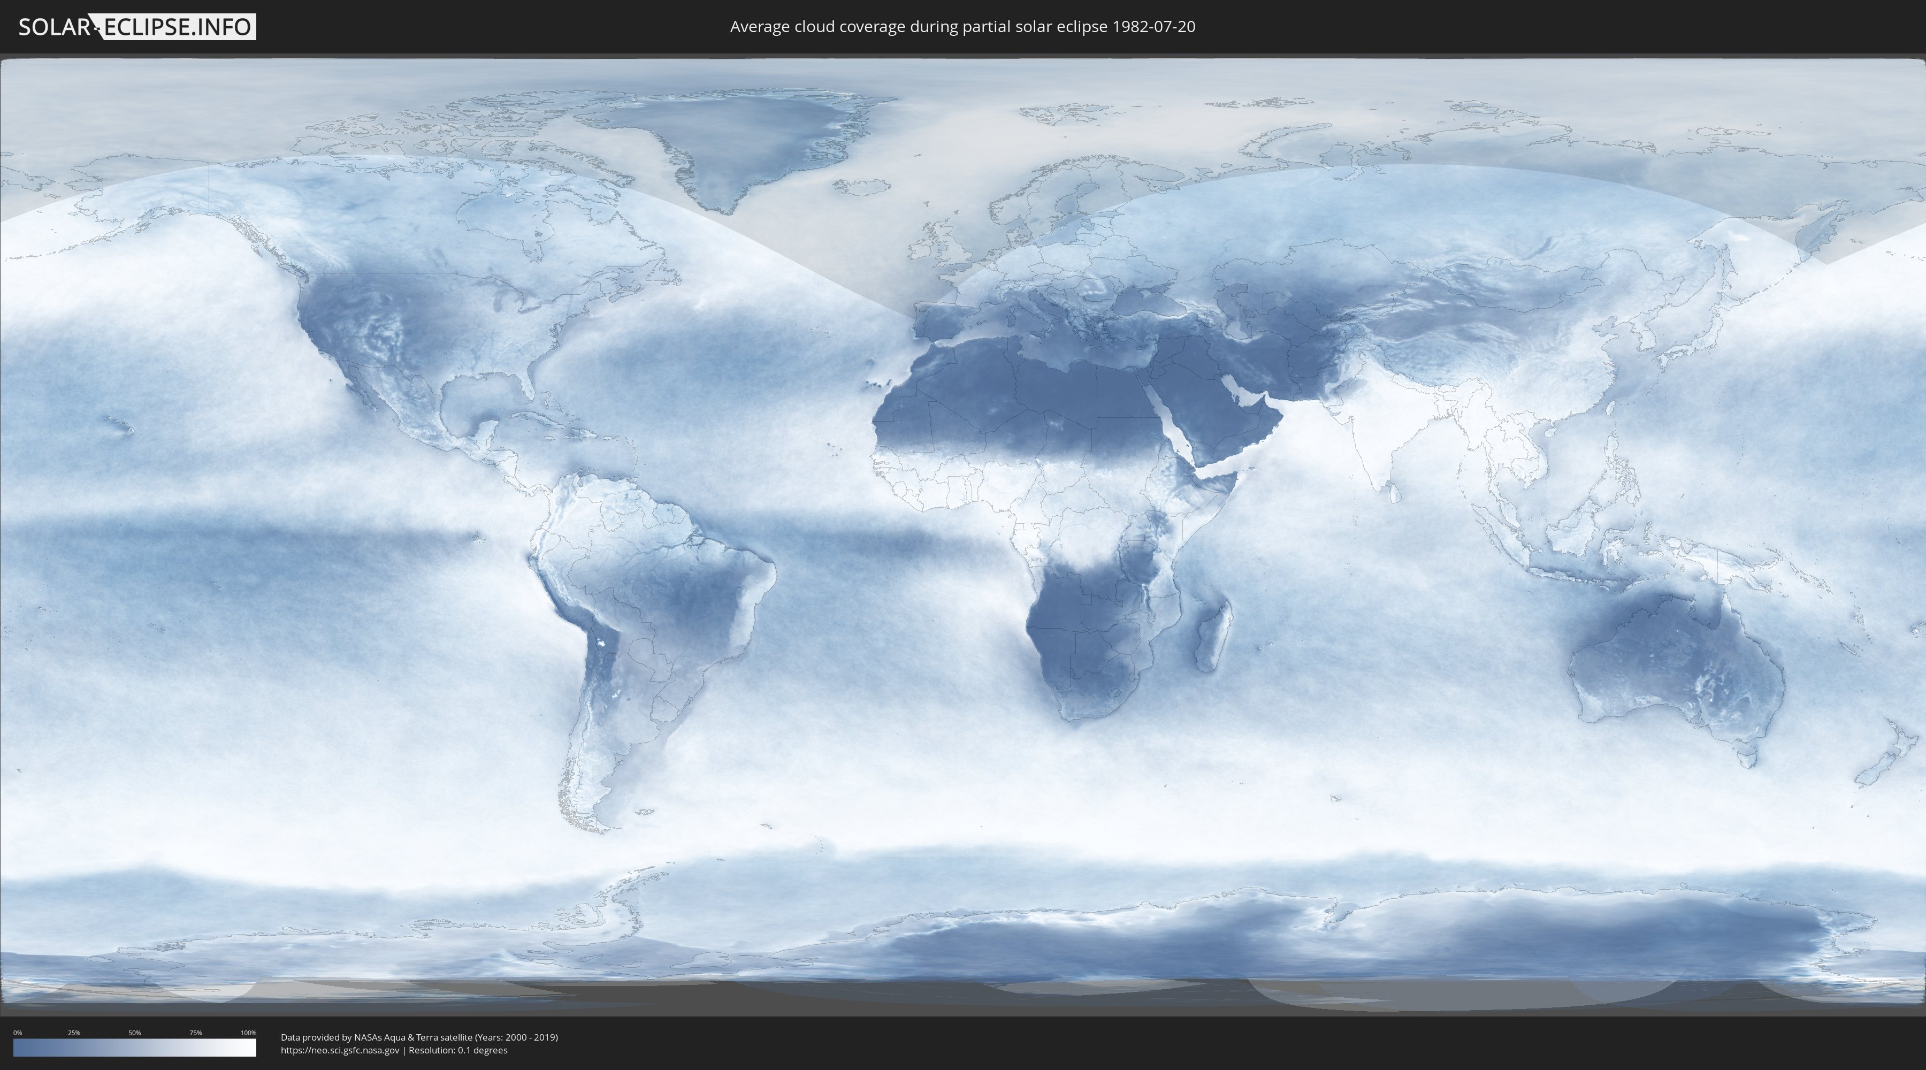Image resolution: width=1926 pixels, height=1070 pixels.
Task: Click the neo.sci.gsfc.nasa.gov URL
Action: point(339,1051)
